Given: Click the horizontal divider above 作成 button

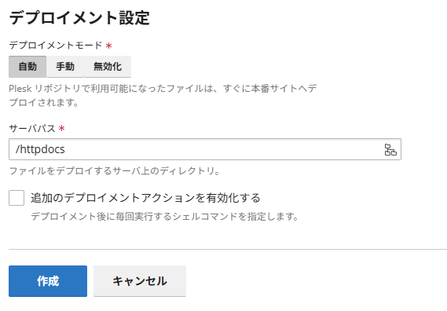Looking at the screenshot, I should (x=228, y=249).
